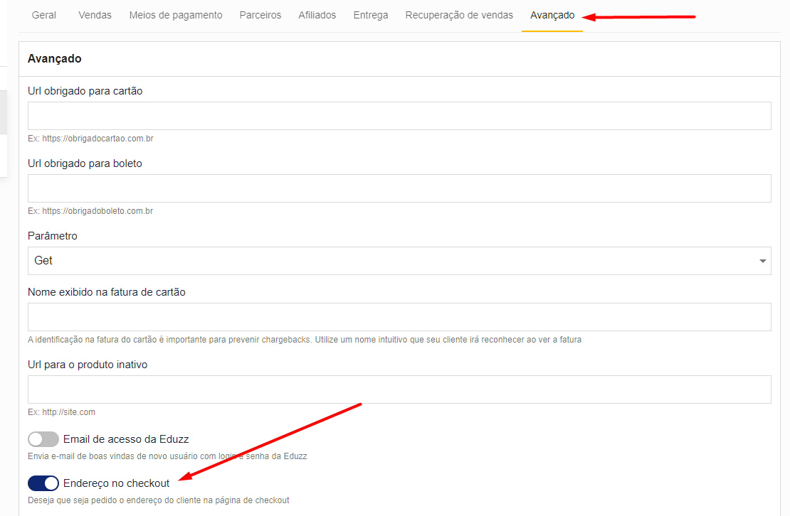Screen dimensions: 790x516
Task: Open the Vendas tab
Action: pos(95,15)
